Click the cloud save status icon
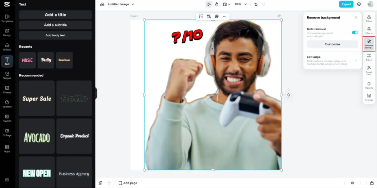This screenshot has height=188, width=377. coord(102,4)
